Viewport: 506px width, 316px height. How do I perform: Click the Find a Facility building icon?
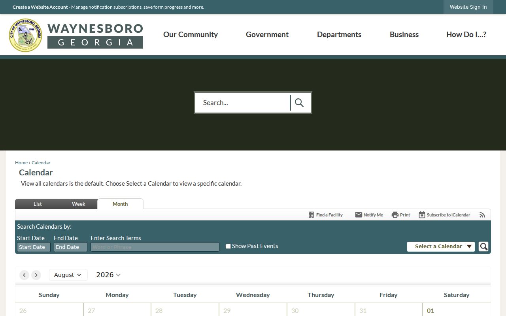(x=311, y=215)
